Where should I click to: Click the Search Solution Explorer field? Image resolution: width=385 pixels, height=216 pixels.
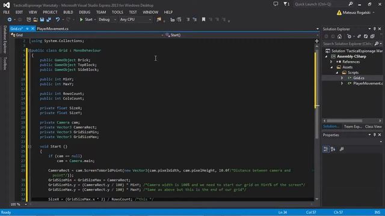click(348, 44)
